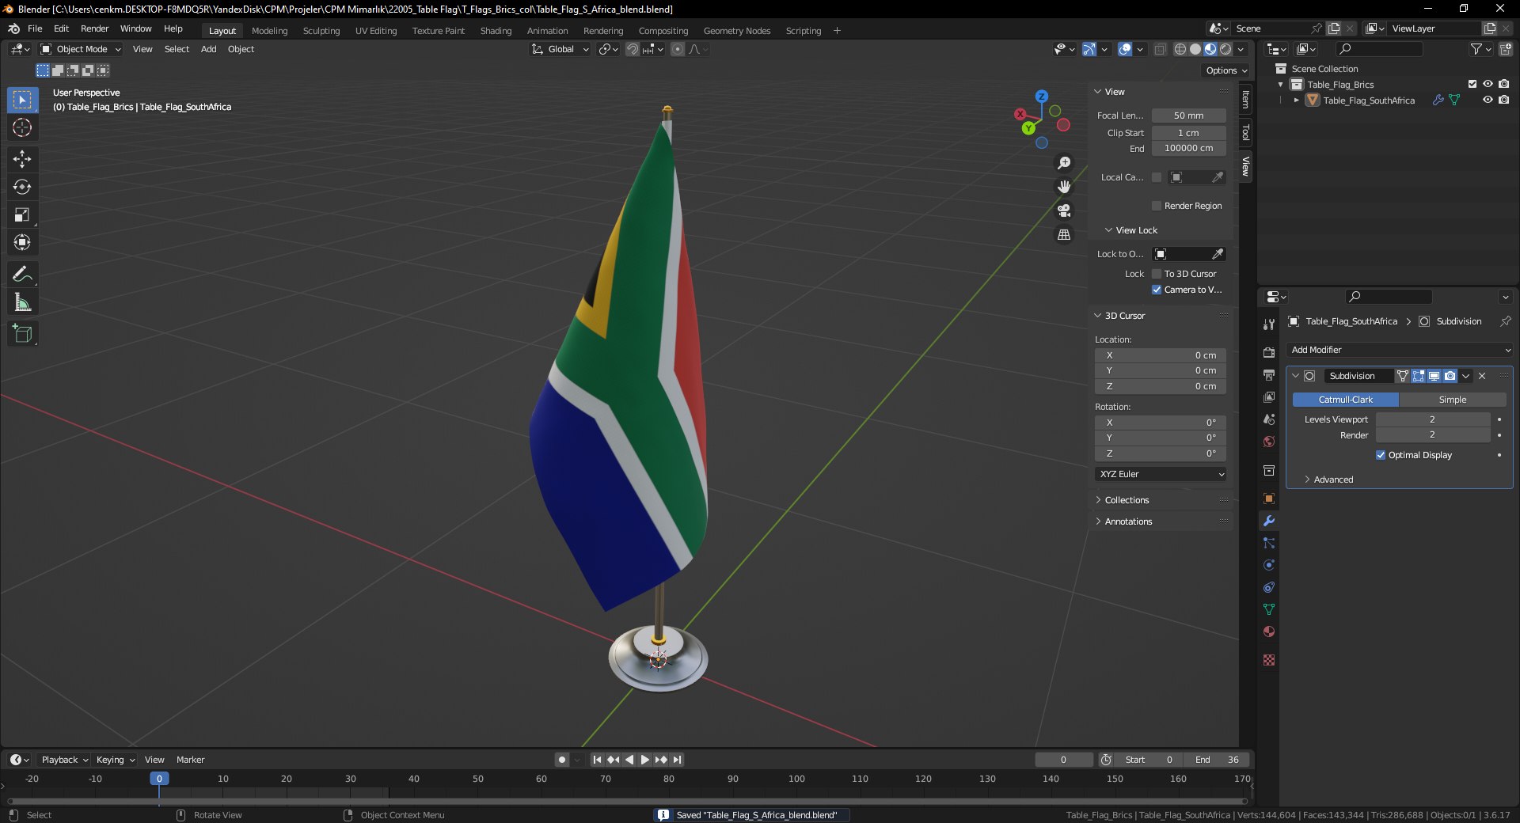This screenshot has width=1520, height=823.
Task: Activate the Move tool
Action: pyautogui.click(x=22, y=159)
